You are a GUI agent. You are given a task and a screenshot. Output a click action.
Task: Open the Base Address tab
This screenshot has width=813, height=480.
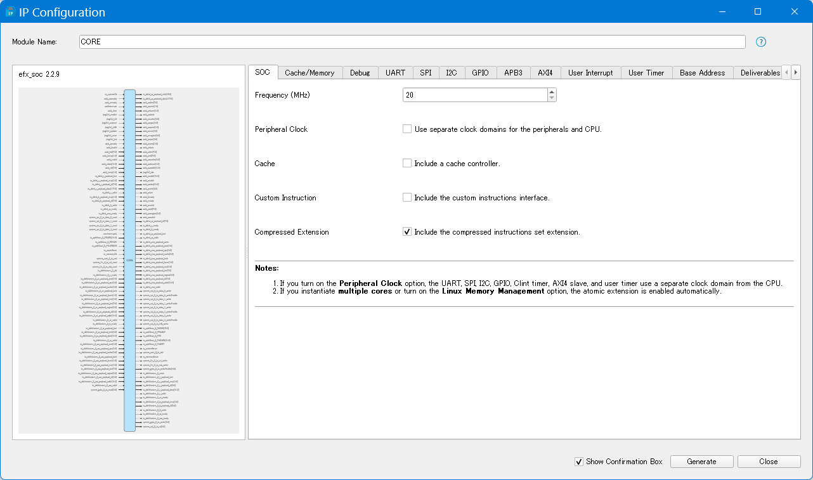(x=702, y=73)
